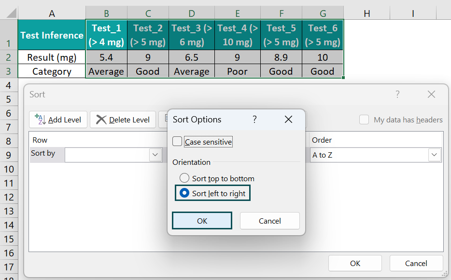The height and width of the screenshot is (280, 451).
Task: Click the Test_4 (> 10 mg) cell
Action: pos(238,35)
